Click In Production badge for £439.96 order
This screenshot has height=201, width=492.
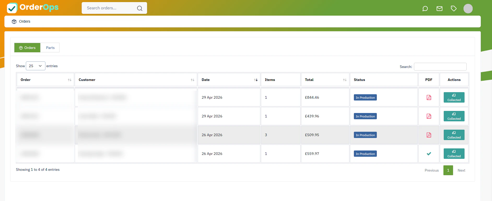[x=365, y=116]
